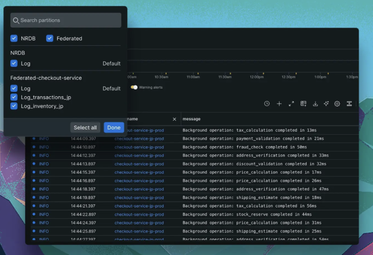Click the 1:00pm timeline marker
The width and height of the screenshot is (373, 255).
320,77
